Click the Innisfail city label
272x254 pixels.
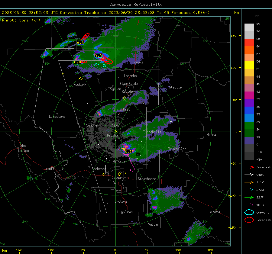point(122,109)
